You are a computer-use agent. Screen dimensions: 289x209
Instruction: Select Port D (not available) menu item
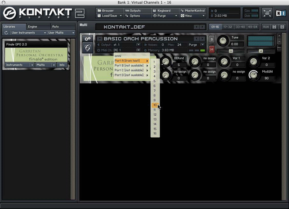tap(131, 75)
